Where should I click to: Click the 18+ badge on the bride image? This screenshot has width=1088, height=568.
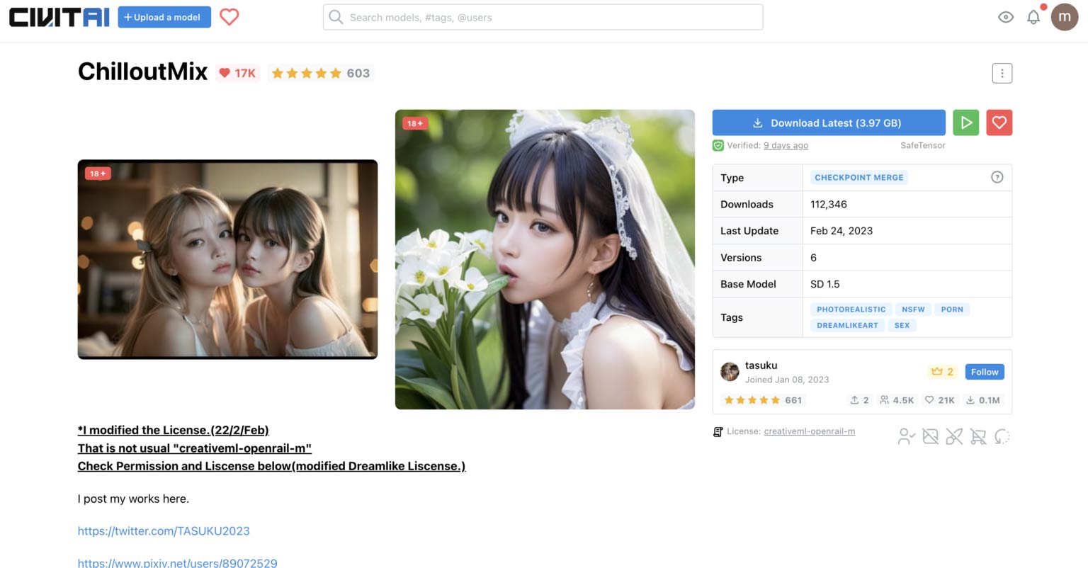click(x=415, y=123)
